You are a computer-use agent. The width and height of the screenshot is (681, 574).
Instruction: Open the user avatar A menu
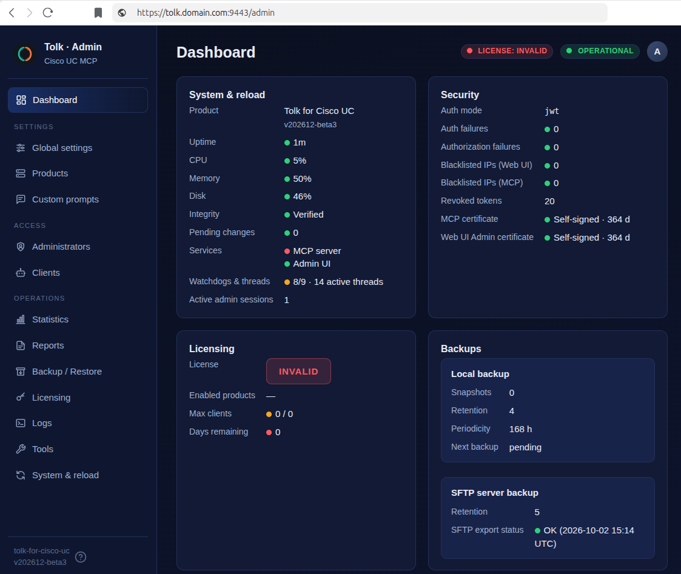[657, 52]
